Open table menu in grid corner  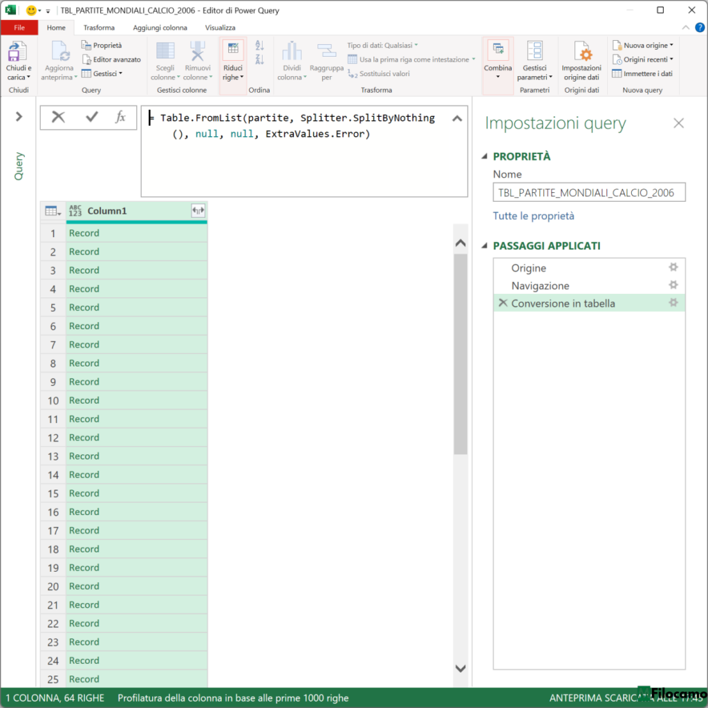coord(53,211)
